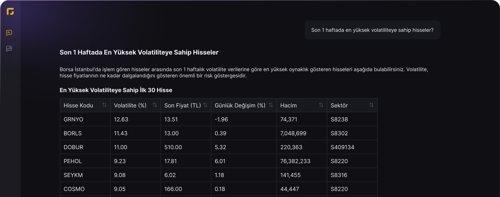This screenshot has width=500, height=197.
Task: Open the chart analytics sidebar icon
Action: click(9, 49)
